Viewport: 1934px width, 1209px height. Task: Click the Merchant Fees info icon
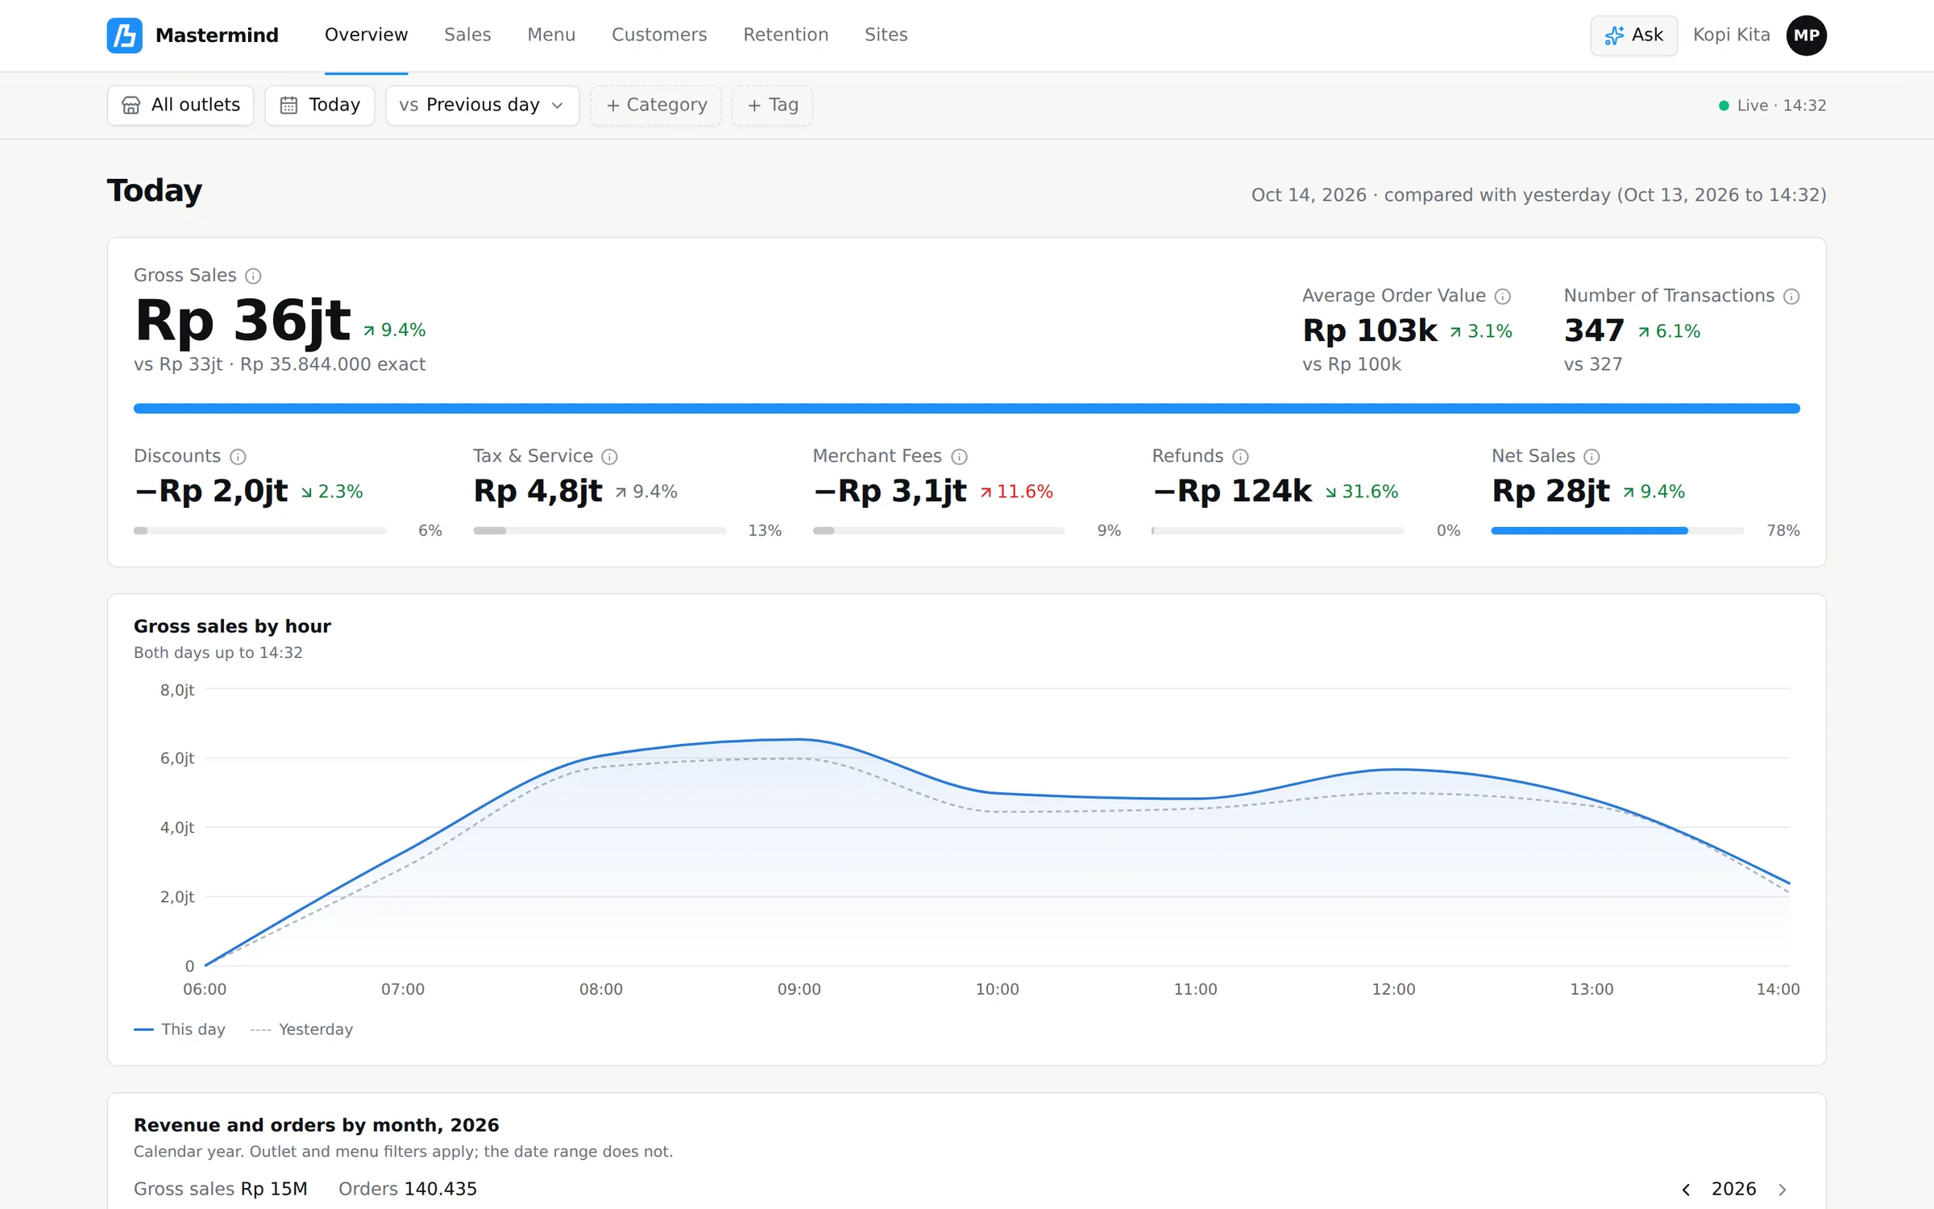[959, 457]
